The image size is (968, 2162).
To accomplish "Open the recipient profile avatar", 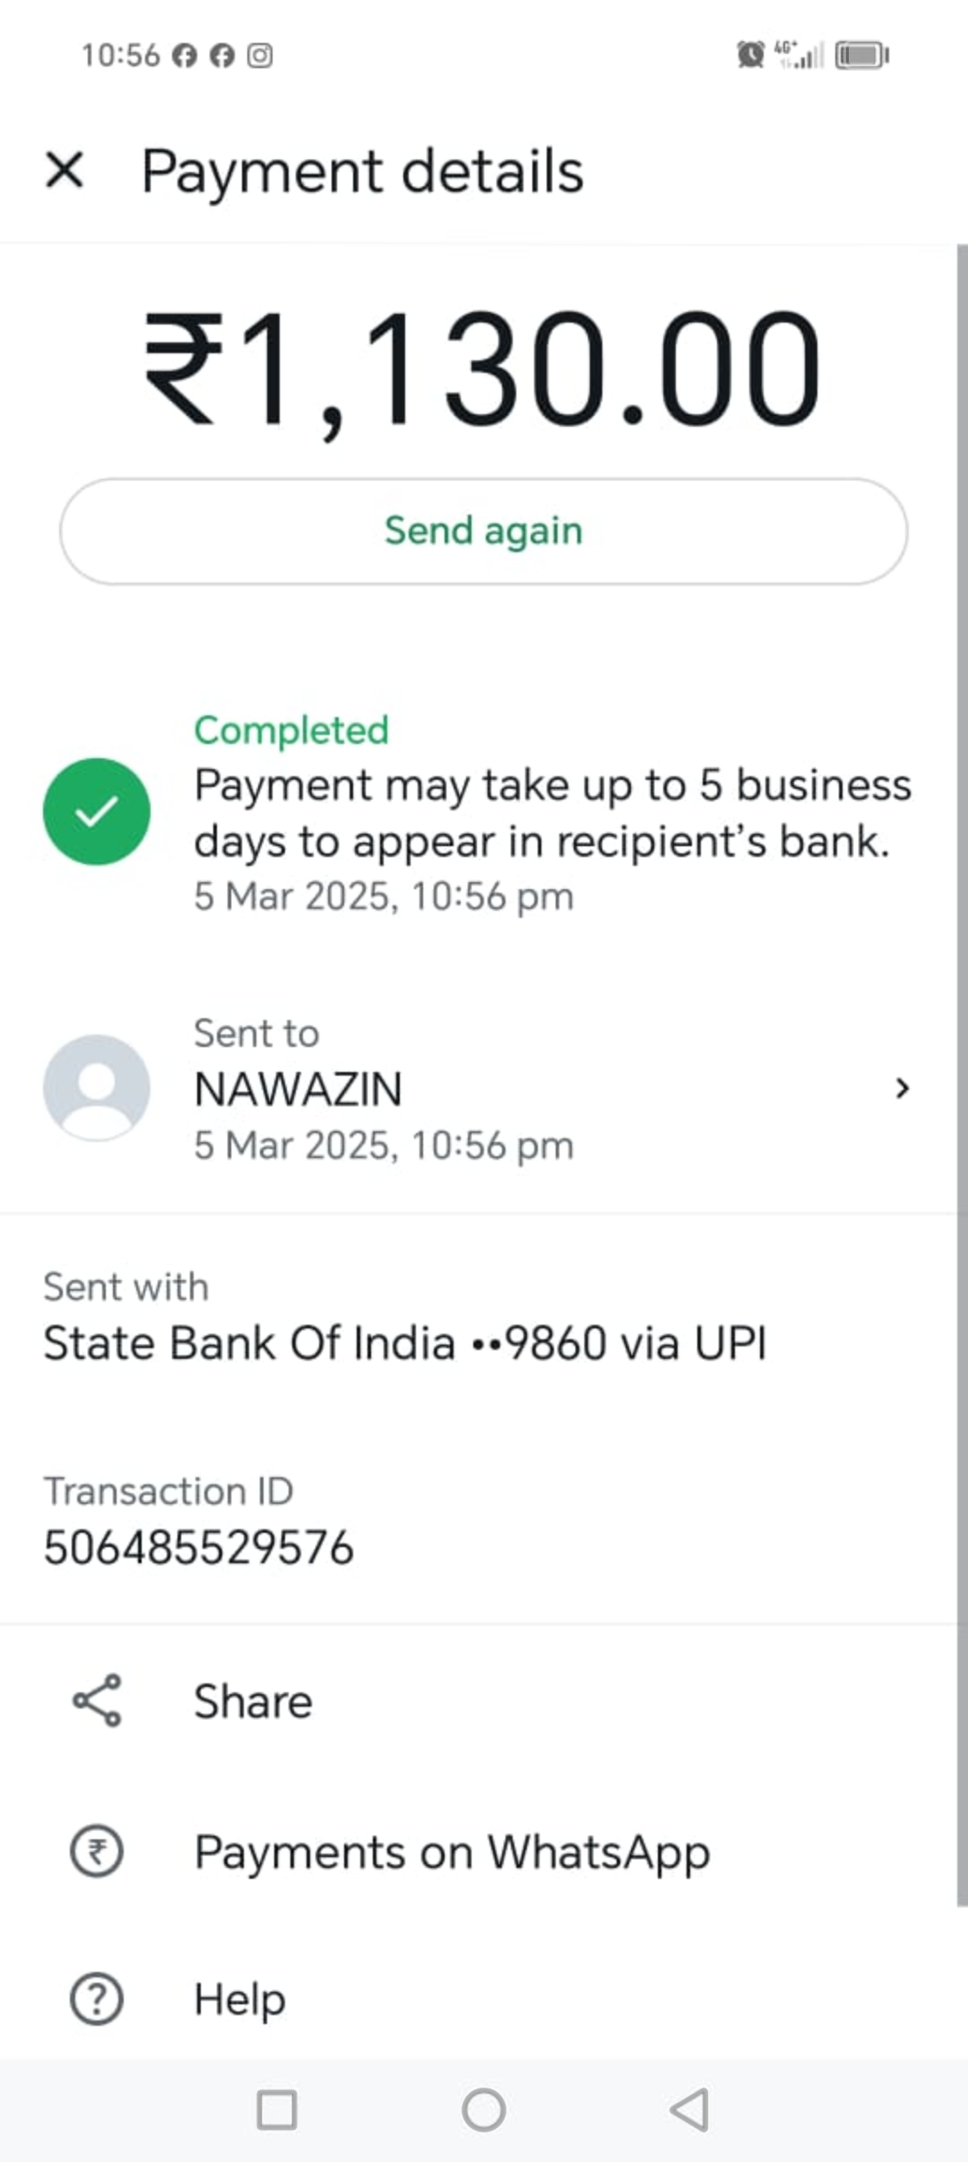I will (97, 1087).
